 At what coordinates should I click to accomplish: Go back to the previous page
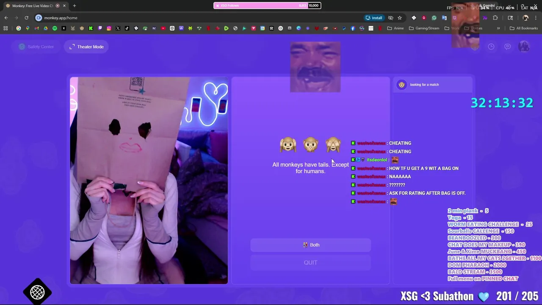pyautogui.click(x=6, y=18)
